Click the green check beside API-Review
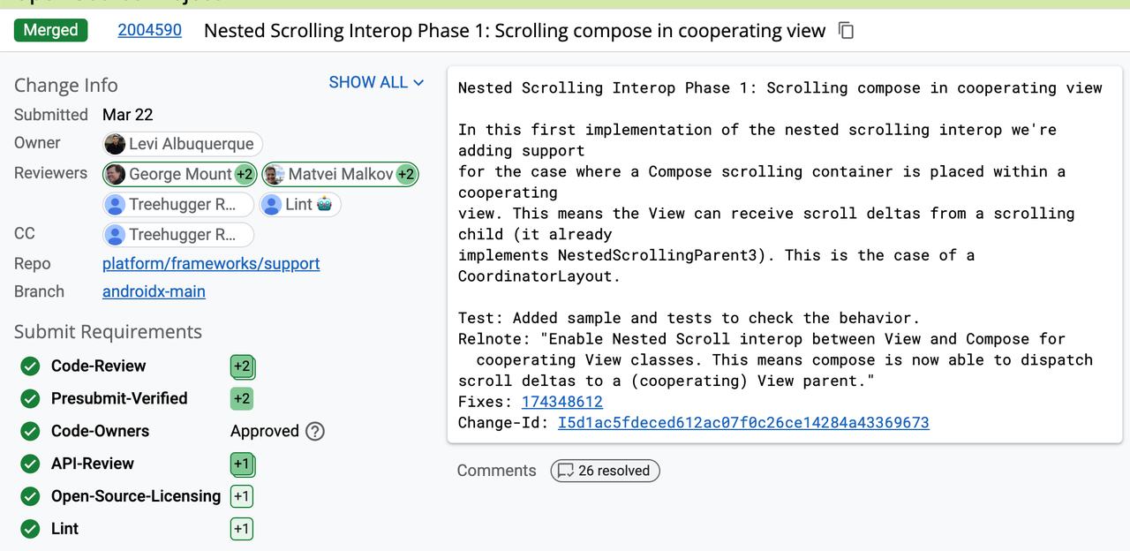 tap(30, 464)
